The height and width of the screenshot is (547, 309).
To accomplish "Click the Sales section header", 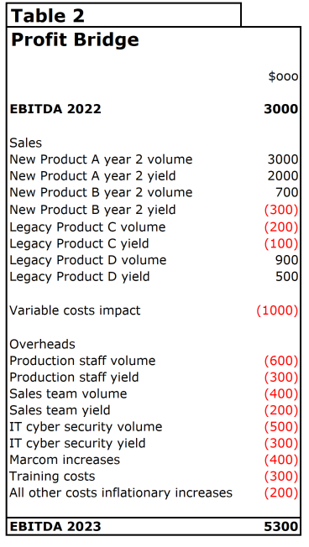I will click(26, 143).
